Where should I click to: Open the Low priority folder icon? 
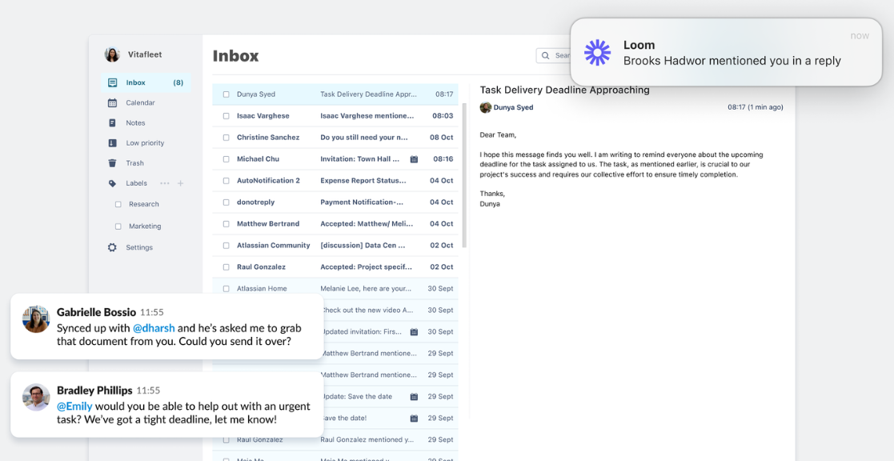click(112, 143)
